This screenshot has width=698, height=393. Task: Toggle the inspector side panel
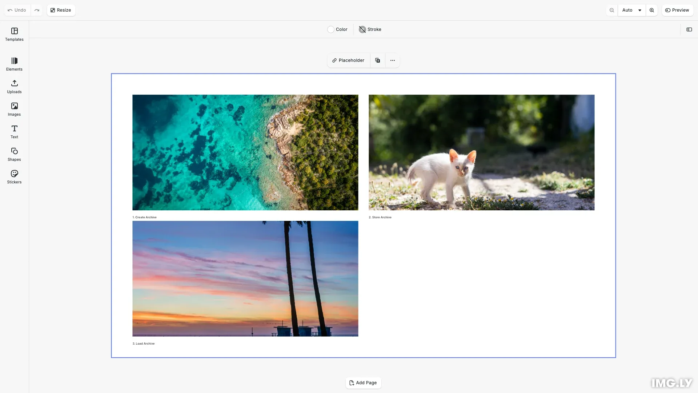pyautogui.click(x=689, y=29)
